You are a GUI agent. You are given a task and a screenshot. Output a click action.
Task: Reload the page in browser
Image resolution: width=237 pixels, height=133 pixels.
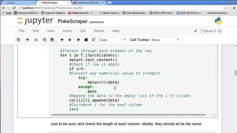tap(14, 8)
